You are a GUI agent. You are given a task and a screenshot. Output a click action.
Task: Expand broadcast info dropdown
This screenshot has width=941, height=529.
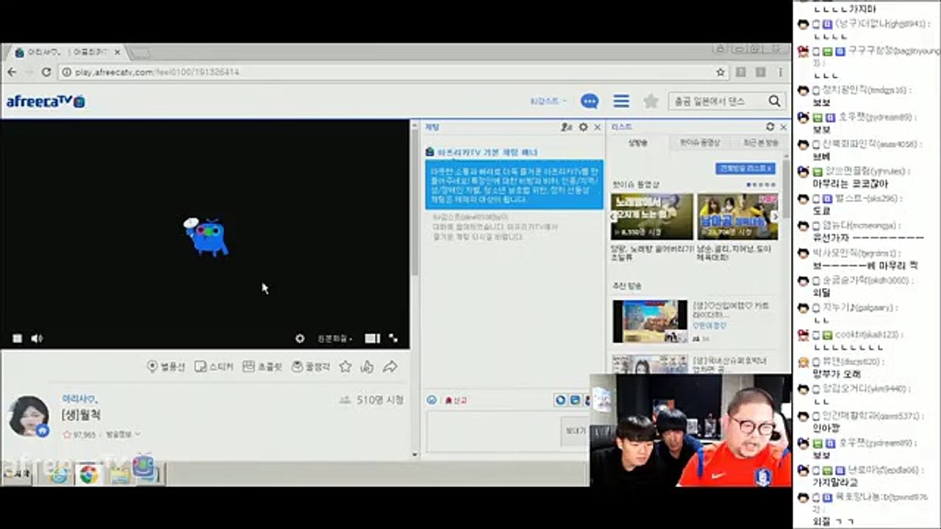(x=123, y=434)
